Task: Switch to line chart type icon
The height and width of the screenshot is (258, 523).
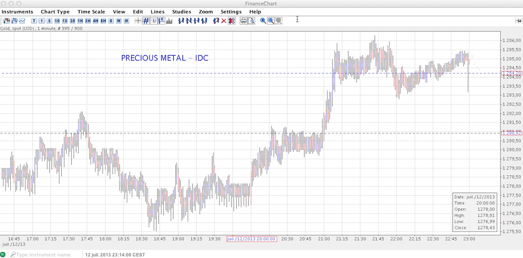Action: coord(22,21)
